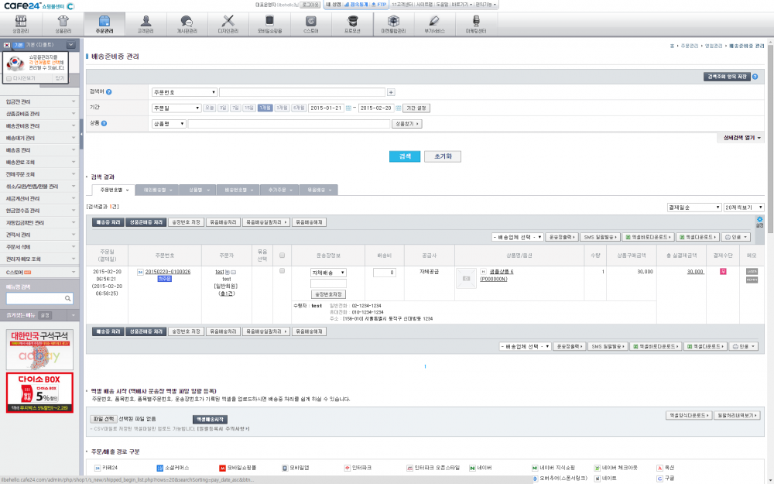
Task: Open the 고객관리 customer management icon
Action: 143,24
